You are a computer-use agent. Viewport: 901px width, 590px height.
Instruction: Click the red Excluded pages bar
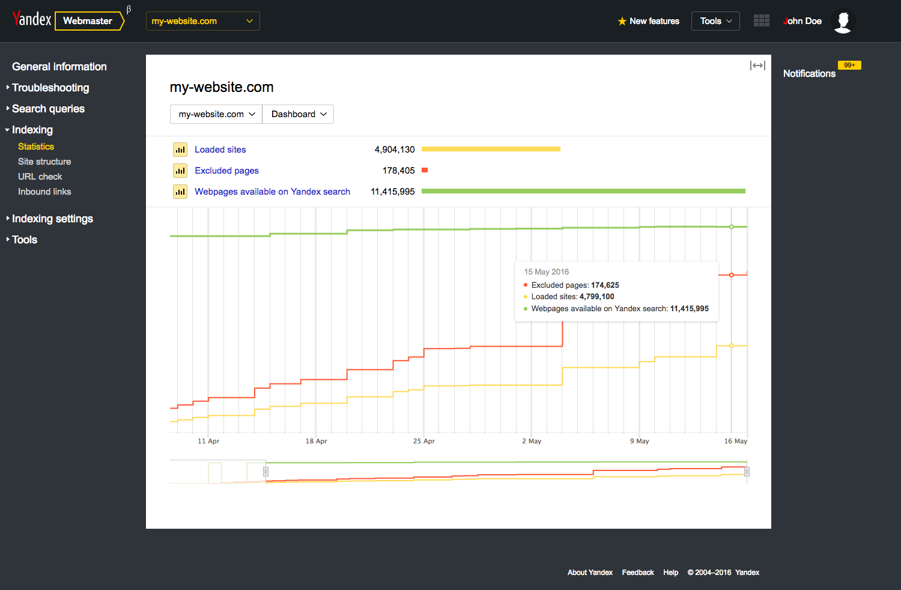click(425, 170)
